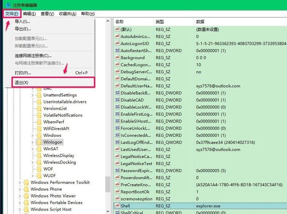Click the LastLogOffEndTime QWORD icon
This screenshot has width=287, height=214.
click(x=117, y=142)
